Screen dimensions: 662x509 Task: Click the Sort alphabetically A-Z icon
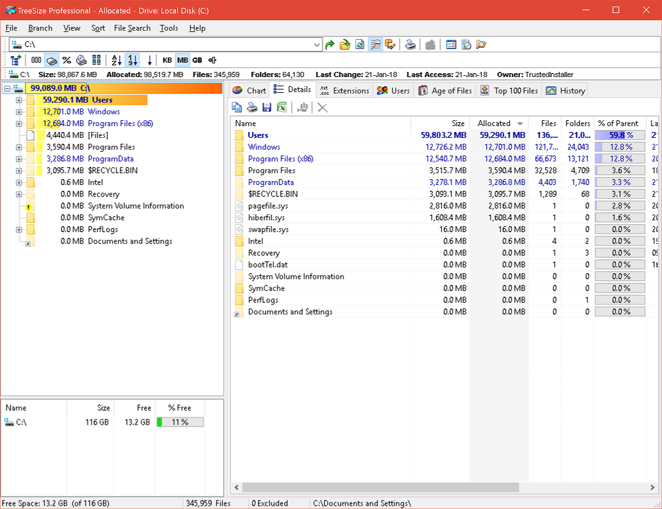116,60
